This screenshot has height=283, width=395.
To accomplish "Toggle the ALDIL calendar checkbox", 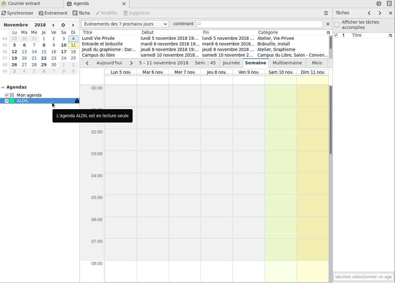I will pyautogui.click(x=7, y=101).
